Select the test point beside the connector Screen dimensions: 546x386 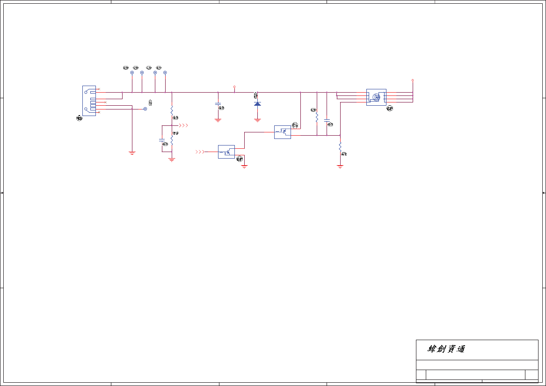tap(145, 109)
